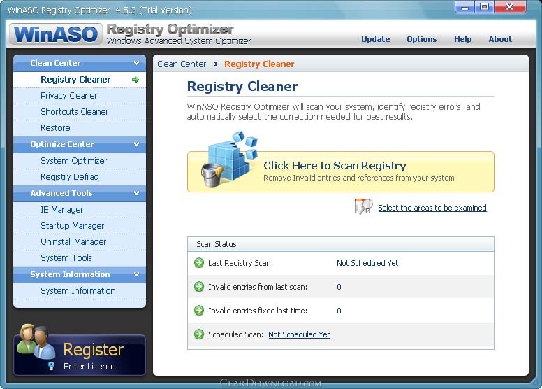Click the blue cubes and bucket scan icon

tap(230, 159)
